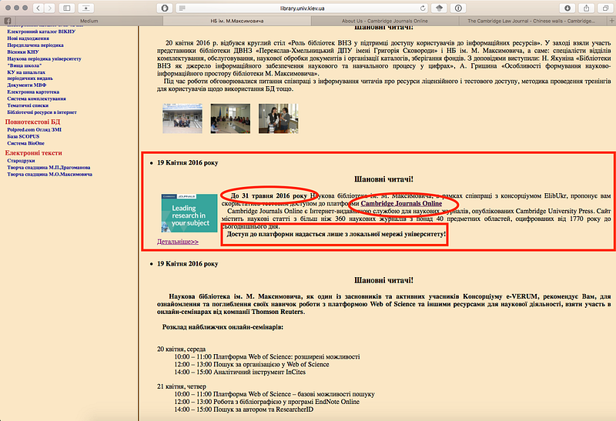The image size is (616, 421).
Task: Click Polpred.com Огляд ЗМІ link
Action: (x=34, y=129)
